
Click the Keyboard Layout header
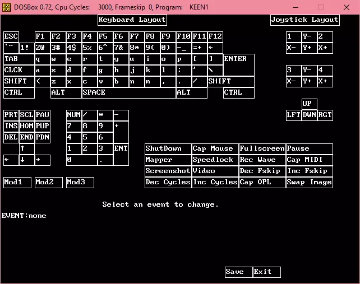[x=132, y=20]
